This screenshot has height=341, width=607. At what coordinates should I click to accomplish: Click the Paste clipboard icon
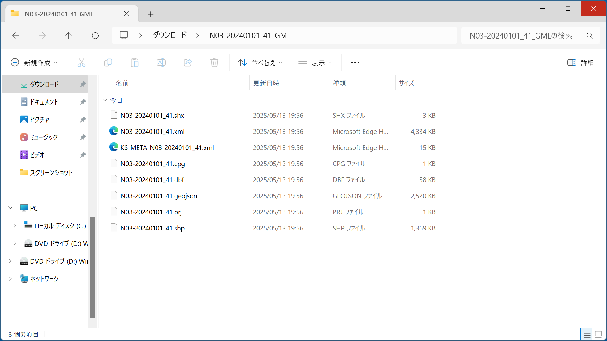(x=135, y=63)
